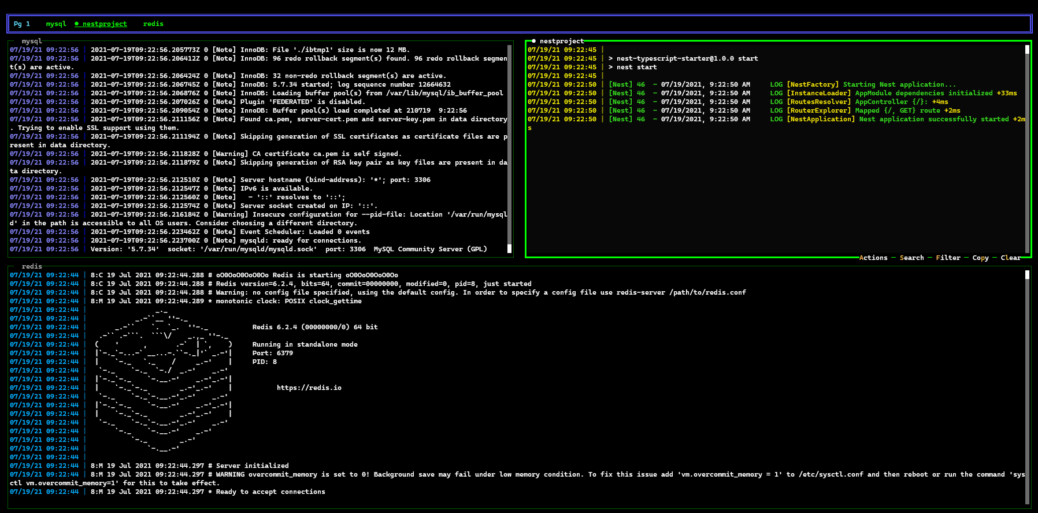Screen dimensions: 1038x513
Task: Open Search in the nestproject panel
Action: [911, 258]
